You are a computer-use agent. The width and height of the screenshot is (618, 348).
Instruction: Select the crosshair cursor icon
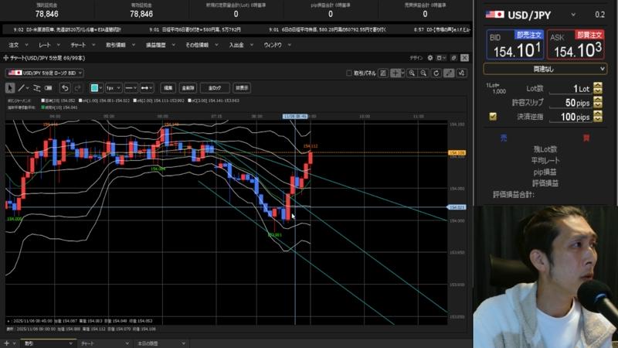pyautogui.click(x=396, y=73)
